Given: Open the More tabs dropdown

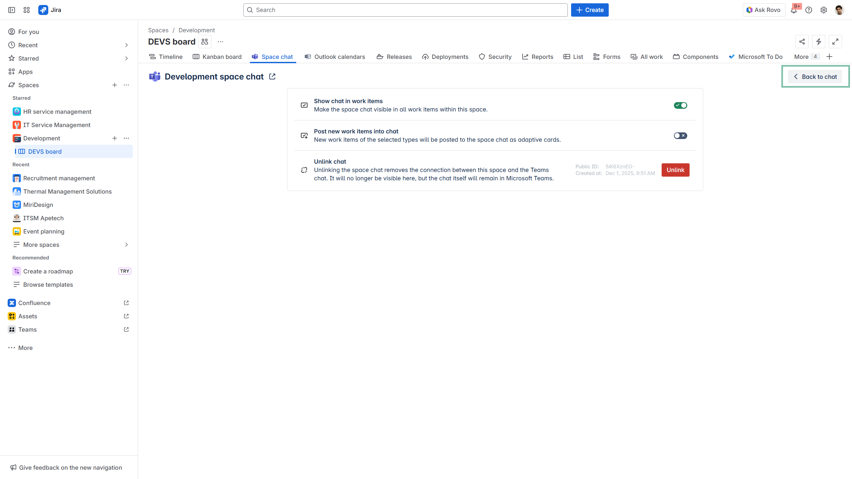Looking at the screenshot, I should point(806,57).
